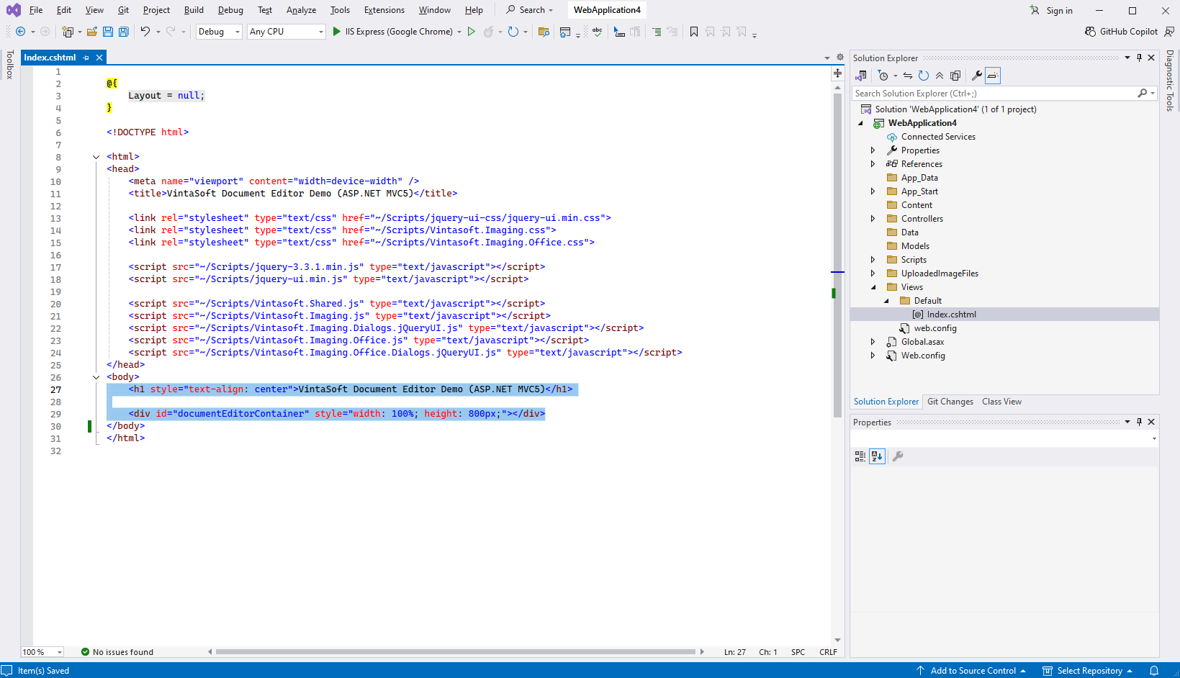Open the Build menu

pyautogui.click(x=194, y=10)
